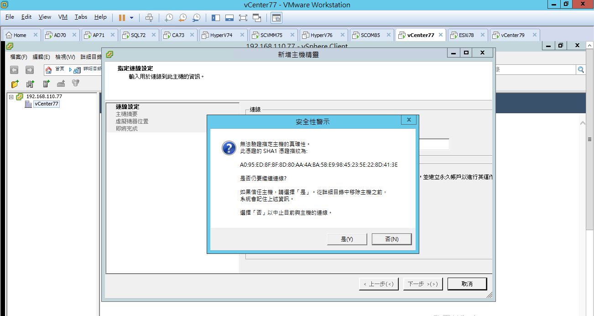Click the 上一步 back button

[379, 284]
